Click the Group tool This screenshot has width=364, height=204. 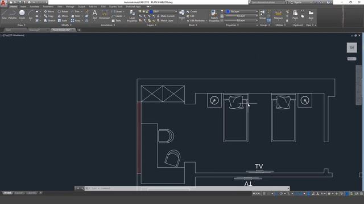click(x=262, y=14)
